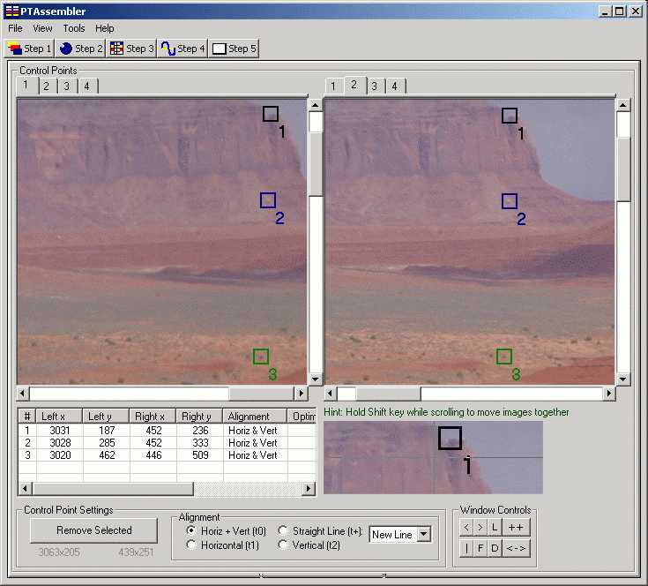Click the magnified preview thumbnail
This screenshot has height=586, width=648.
tap(433, 457)
